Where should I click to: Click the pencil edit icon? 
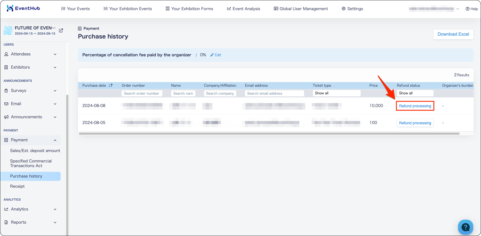point(212,55)
